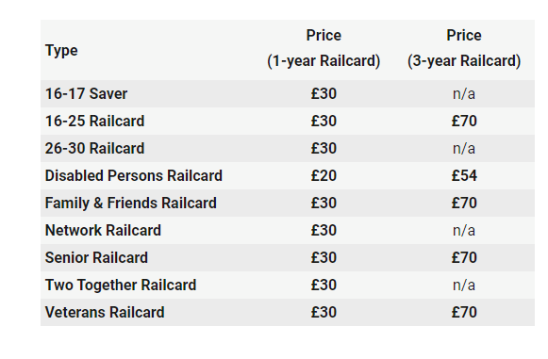Viewport: 548px width, 359px height.
Task: Click the Price (1-year Railcard) header
Action: [x=324, y=48]
